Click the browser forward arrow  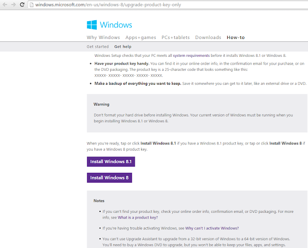[x=13, y=4]
